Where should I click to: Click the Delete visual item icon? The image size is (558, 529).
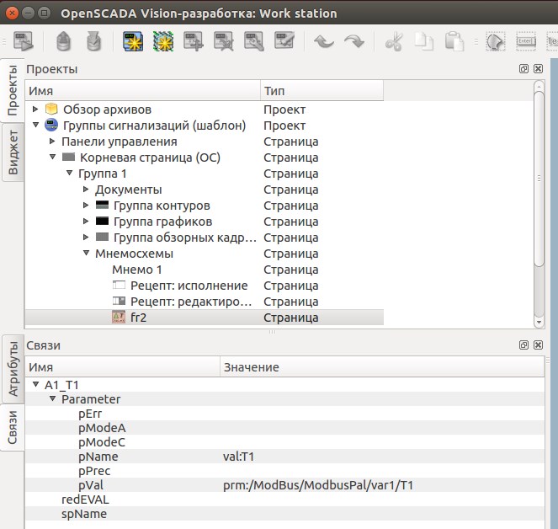tap(224, 41)
